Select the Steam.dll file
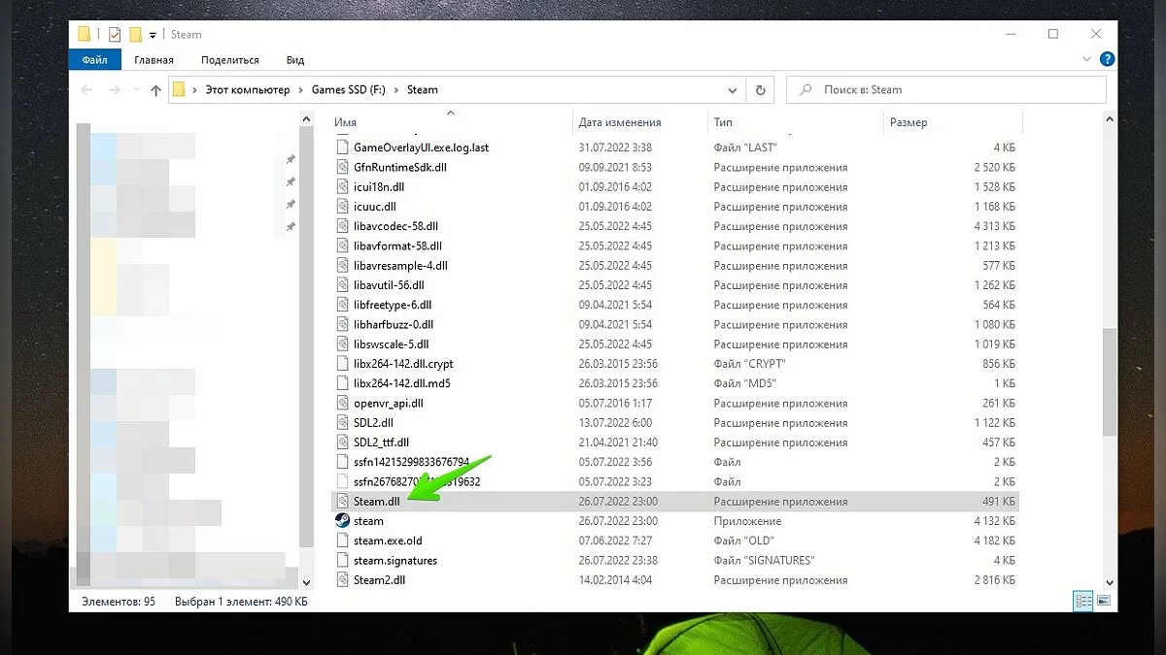Viewport: 1166px width, 655px height. point(377,502)
